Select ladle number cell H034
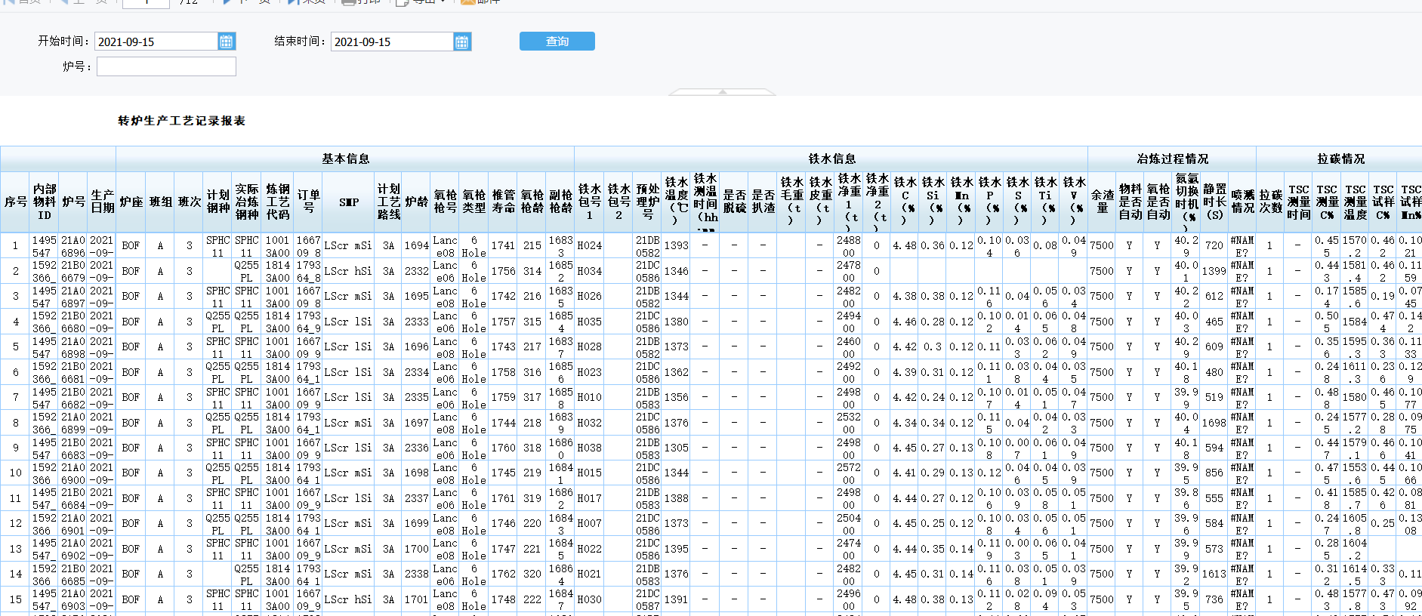 [x=589, y=271]
